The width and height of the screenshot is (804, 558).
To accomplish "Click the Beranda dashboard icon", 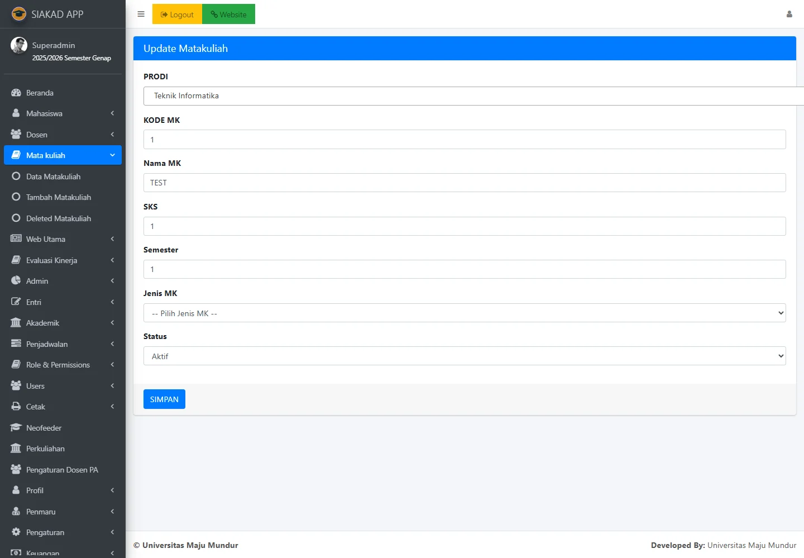I will tap(16, 93).
